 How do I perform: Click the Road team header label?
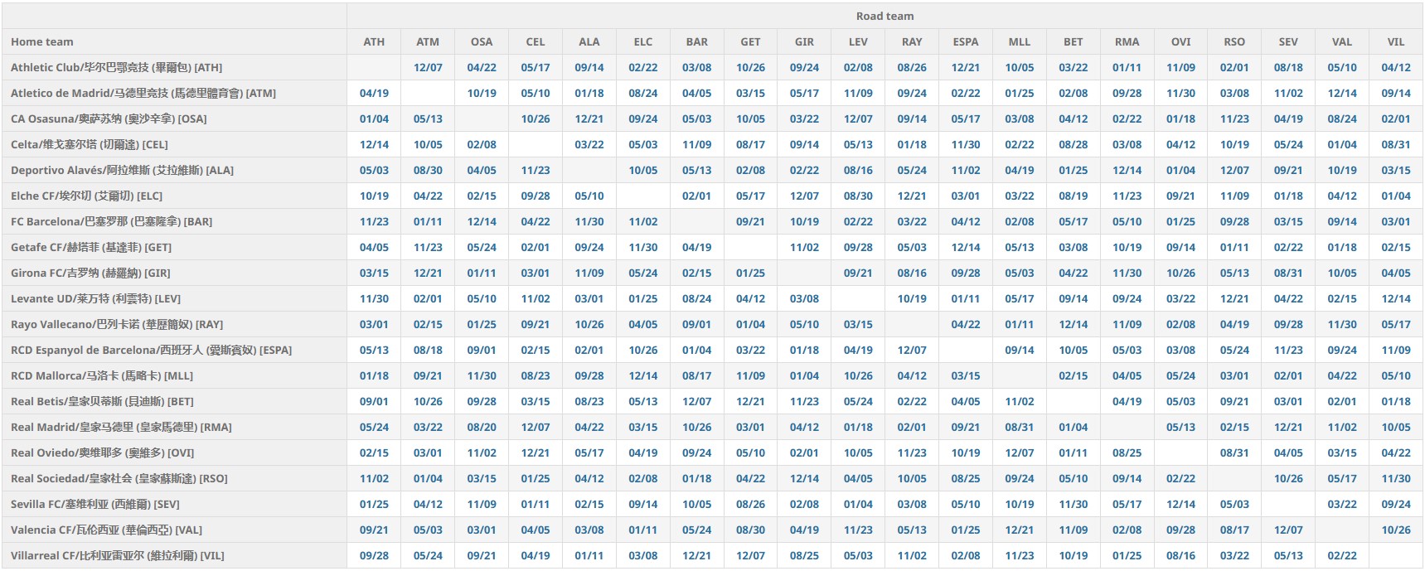pos(885,16)
